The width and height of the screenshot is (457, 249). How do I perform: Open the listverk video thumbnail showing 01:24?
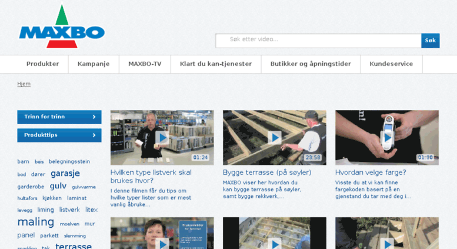coord(162,138)
